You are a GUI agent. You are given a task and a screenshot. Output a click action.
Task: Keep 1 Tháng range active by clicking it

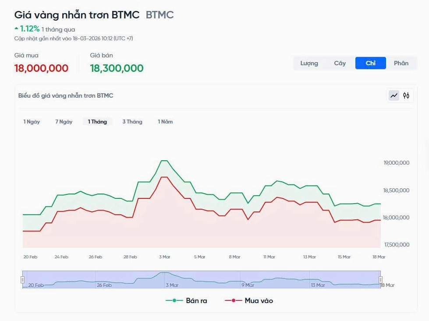pos(97,121)
